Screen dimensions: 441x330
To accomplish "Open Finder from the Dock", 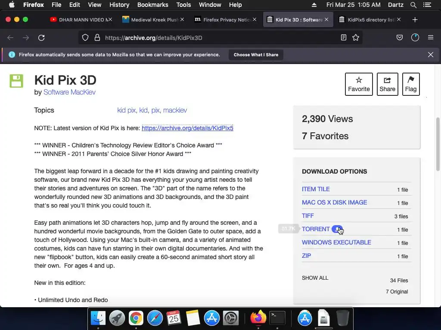I will (x=98, y=318).
